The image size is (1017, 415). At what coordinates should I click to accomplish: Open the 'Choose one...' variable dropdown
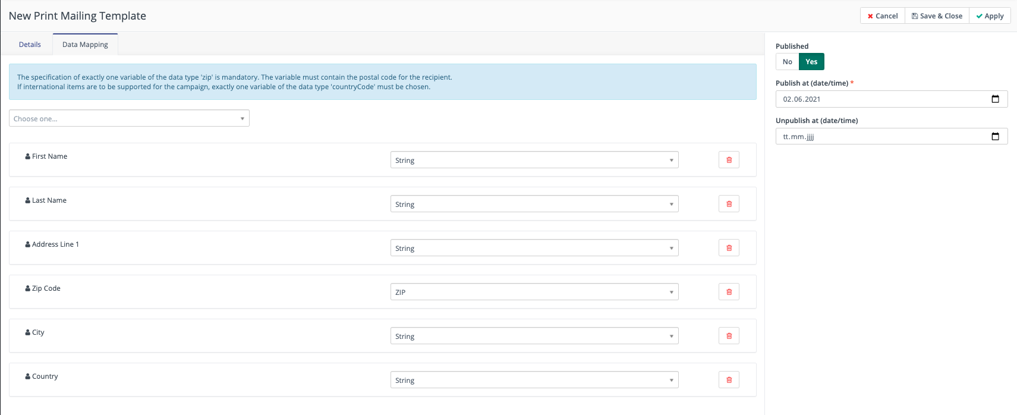click(129, 119)
